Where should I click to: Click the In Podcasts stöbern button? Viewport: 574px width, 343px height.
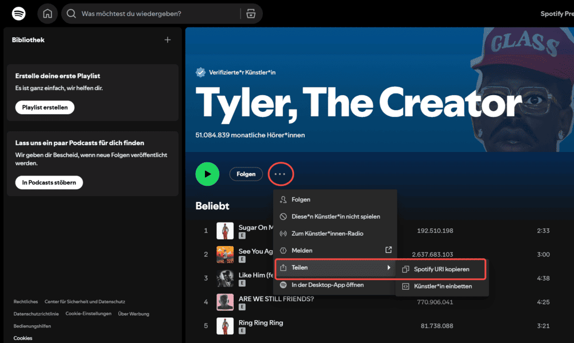click(49, 183)
